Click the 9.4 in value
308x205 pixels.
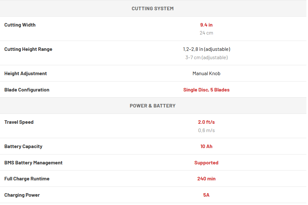pos(206,25)
